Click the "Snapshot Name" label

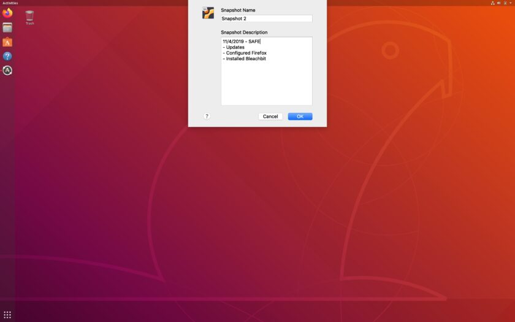pos(238,10)
